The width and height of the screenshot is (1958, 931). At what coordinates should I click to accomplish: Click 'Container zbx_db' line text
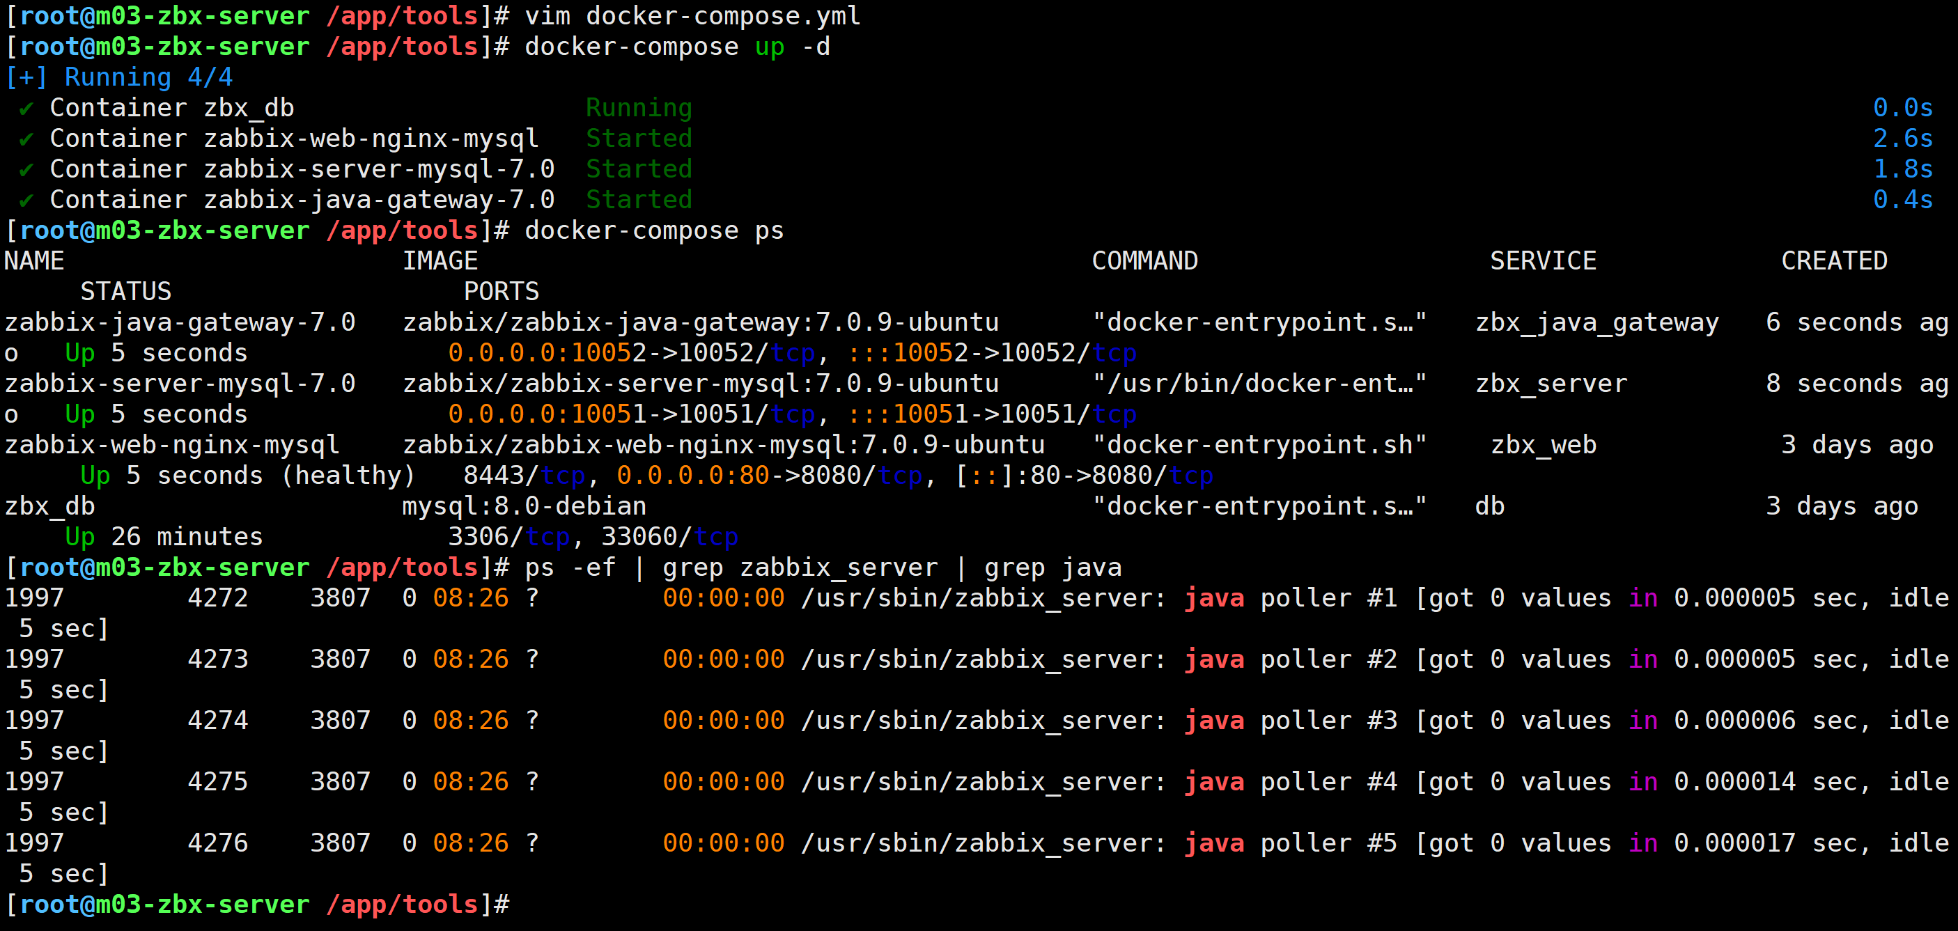172,108
